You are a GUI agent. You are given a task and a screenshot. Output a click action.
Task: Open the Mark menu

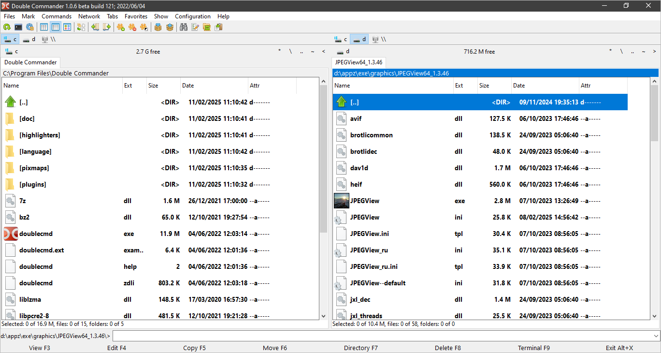[x=28, y=16]
